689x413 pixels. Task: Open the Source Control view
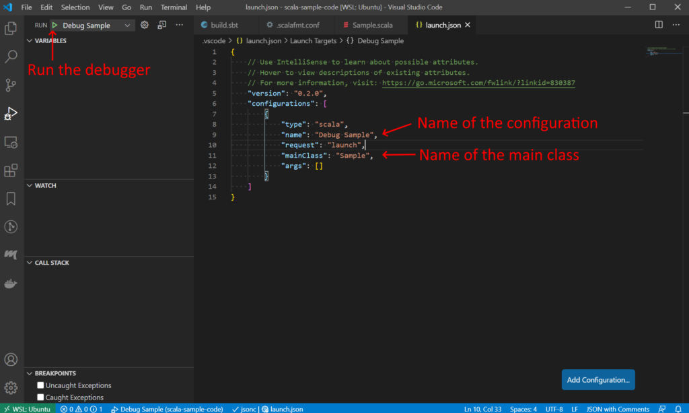(11, 85)
